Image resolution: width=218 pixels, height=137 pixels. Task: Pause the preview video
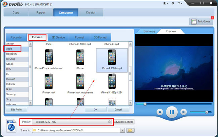(172, 112)
